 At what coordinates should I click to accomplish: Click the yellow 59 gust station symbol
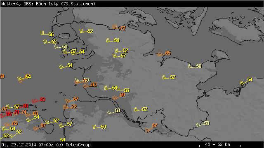tap(99, 127)
